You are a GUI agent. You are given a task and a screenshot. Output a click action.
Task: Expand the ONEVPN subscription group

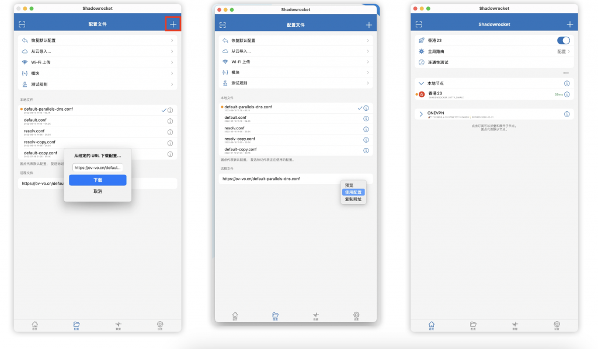(421, 114)
